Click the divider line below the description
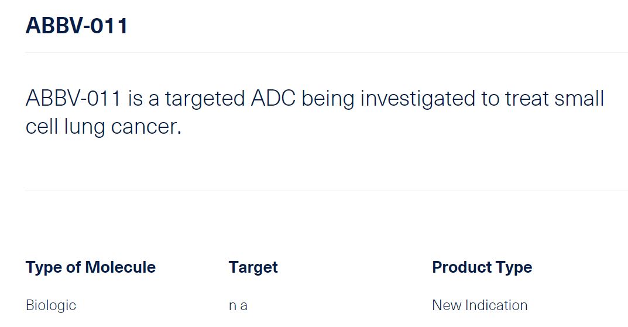Screen dimensions: 628x327 326,190
